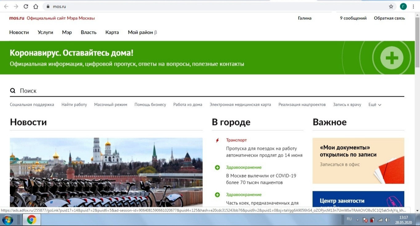Read Часть коек news item
This screenshot has height=226, width=420.
[x=262, y=203]
